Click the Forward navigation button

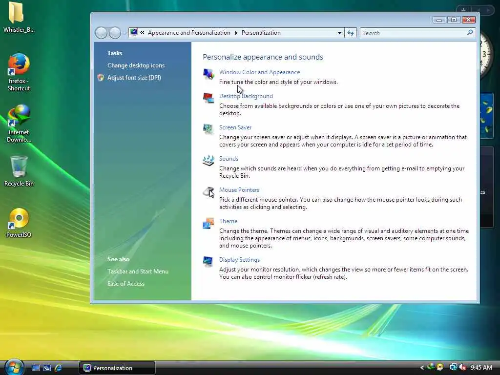(115, 33)
